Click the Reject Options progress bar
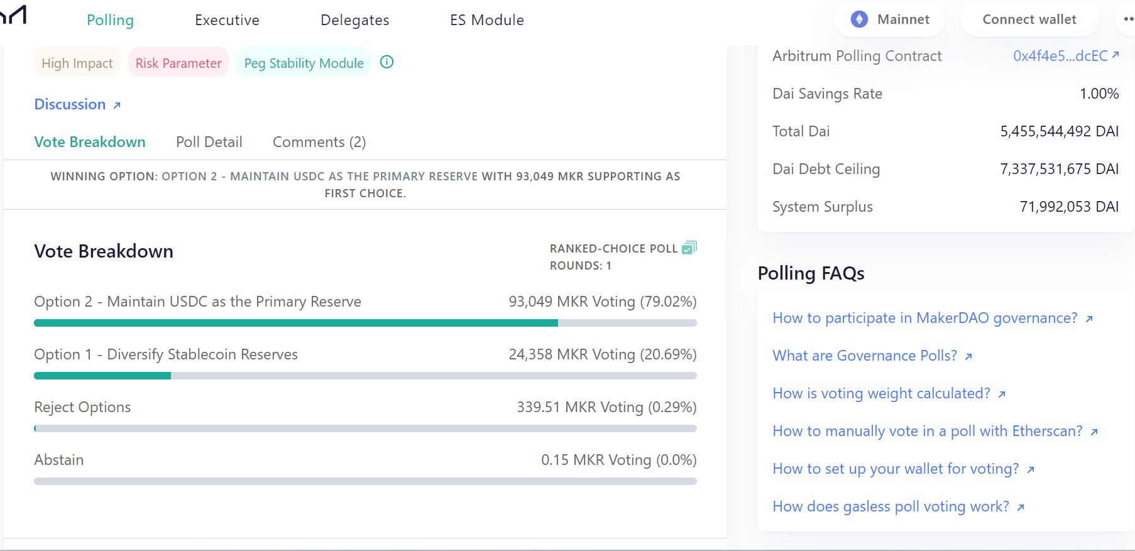The image size is (1135, 551). [x=365, y=428]
